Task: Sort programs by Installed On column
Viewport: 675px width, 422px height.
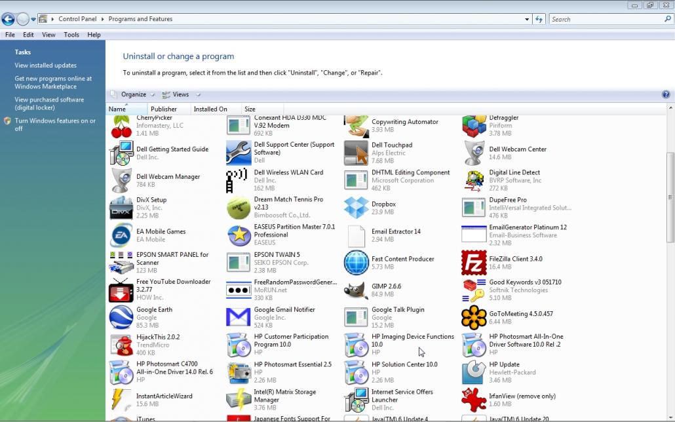Action: point(215,109)
